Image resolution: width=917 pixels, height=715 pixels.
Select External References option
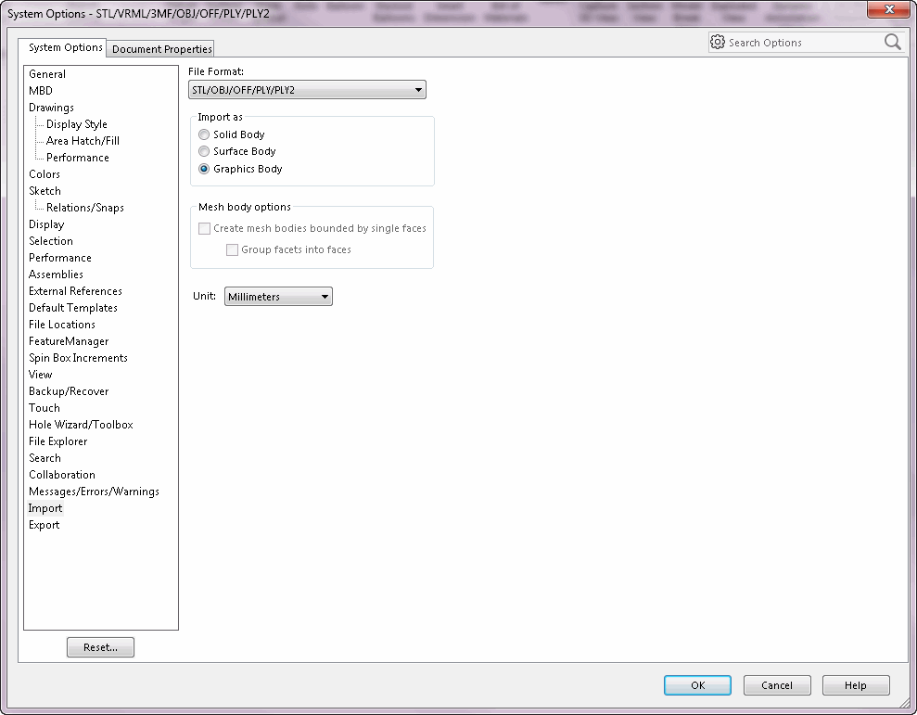pyautogui.click(x=75, y=291)
